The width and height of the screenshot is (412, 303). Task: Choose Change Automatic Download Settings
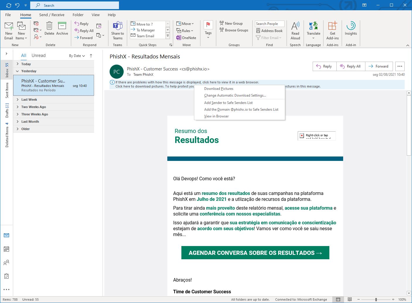[x=239, y=95]
